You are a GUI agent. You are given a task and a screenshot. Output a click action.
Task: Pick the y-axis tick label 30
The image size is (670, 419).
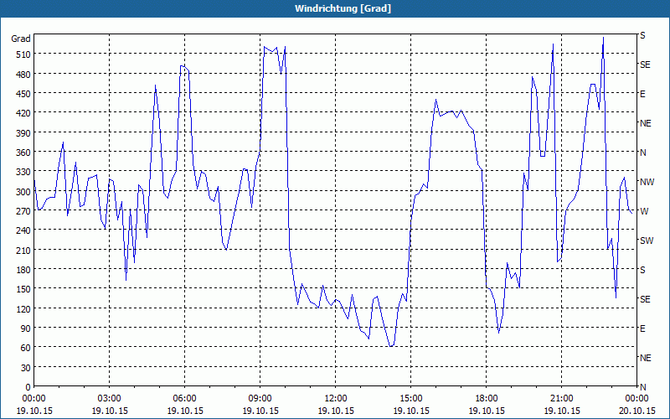click(x=26, y=368)
